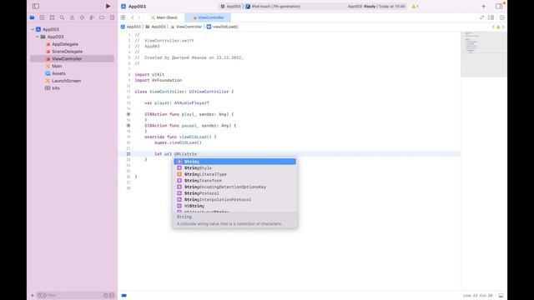Click the code review arrows icon
The height and width of the screenshot is (300, 534).
tap(481, 17)
